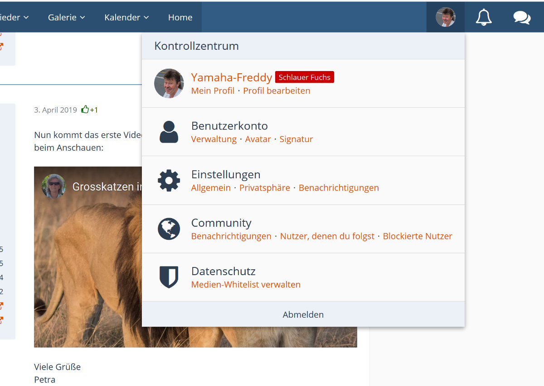The width and height of the screenshot is (544, 386).
Task: Open the Mein Profil link
Action: tap(213, 91)
